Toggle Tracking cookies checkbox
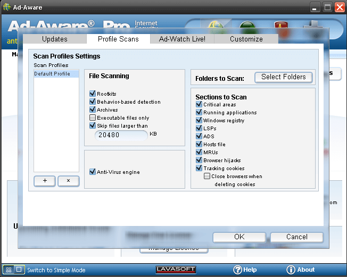 point(199,168)
